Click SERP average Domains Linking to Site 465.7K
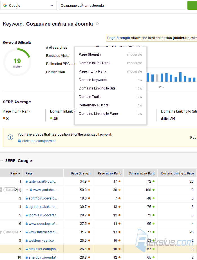This screenshot has width=197, height=260. click(168, 118)
